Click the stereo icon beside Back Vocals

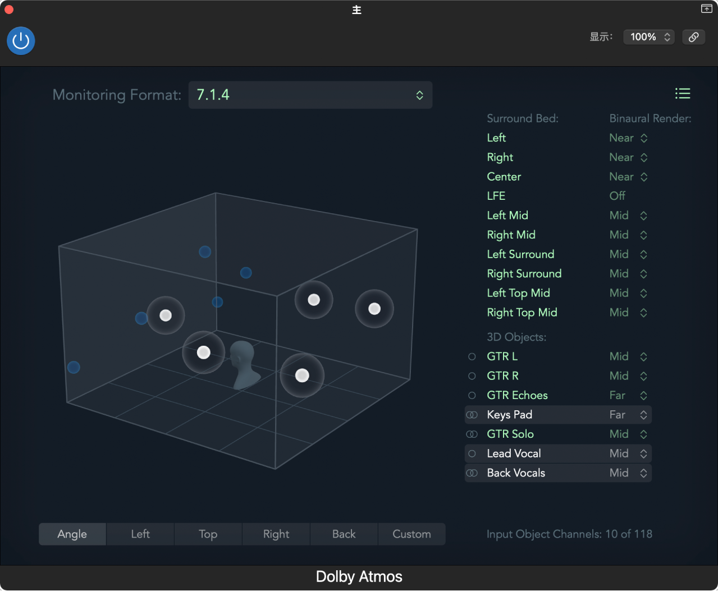[472, 473]
